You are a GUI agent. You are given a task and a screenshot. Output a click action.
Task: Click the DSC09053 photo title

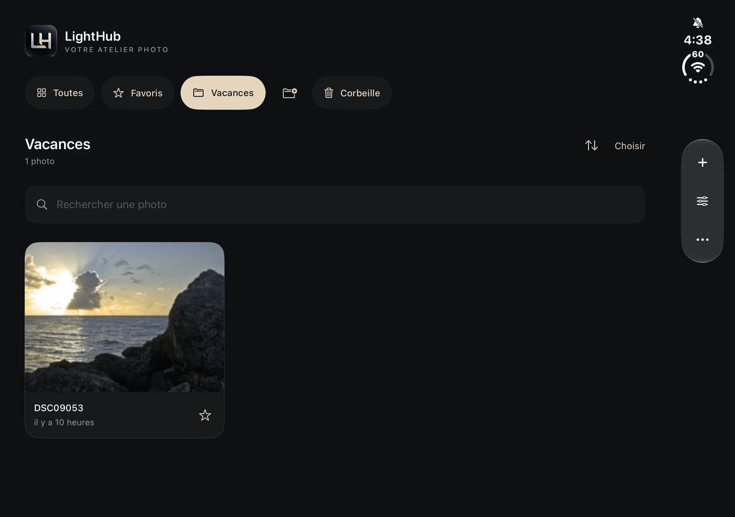point(59,408)
